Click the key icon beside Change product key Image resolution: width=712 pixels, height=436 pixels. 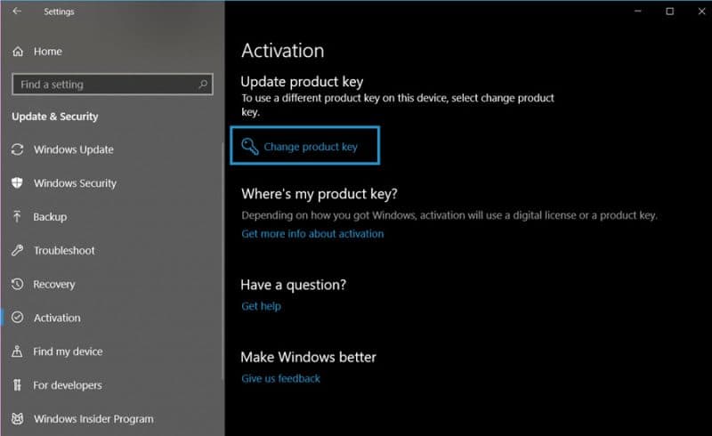click(x=249, y=146)
